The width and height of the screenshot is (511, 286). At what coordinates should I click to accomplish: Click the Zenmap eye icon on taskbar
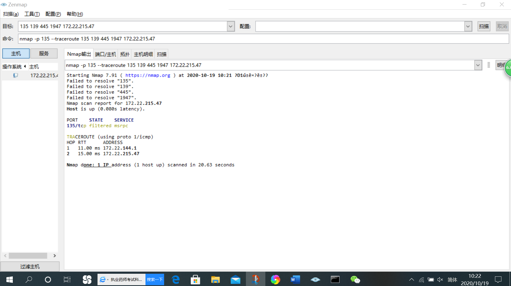(x=315, y=279)
